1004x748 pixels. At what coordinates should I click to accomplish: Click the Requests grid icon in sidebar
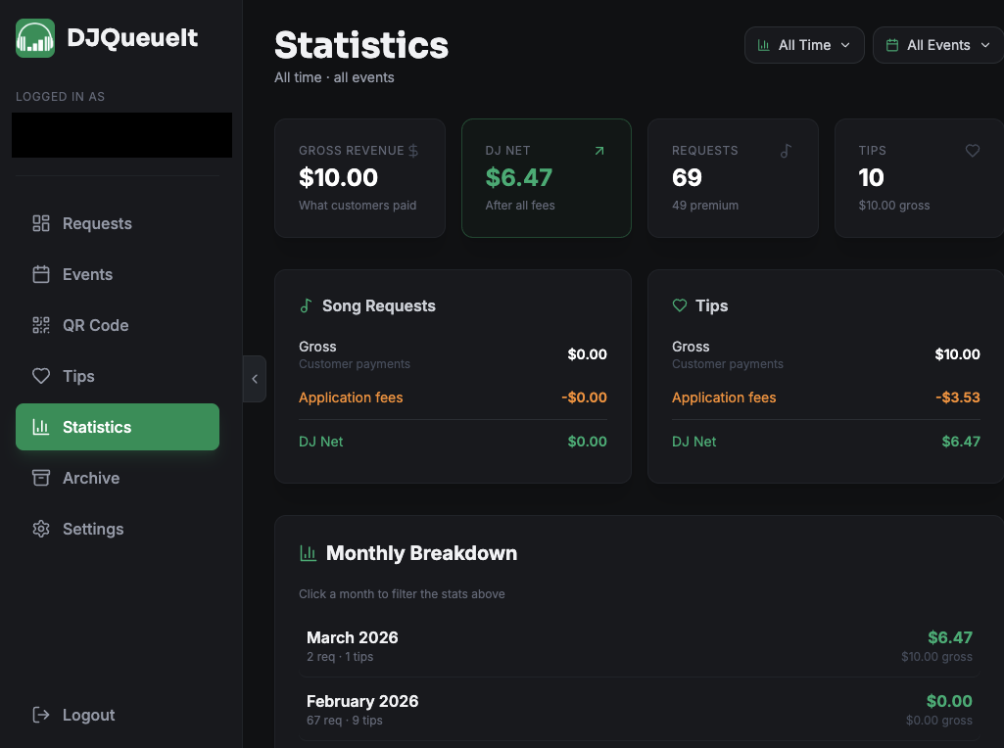click(x=41, y=223)
